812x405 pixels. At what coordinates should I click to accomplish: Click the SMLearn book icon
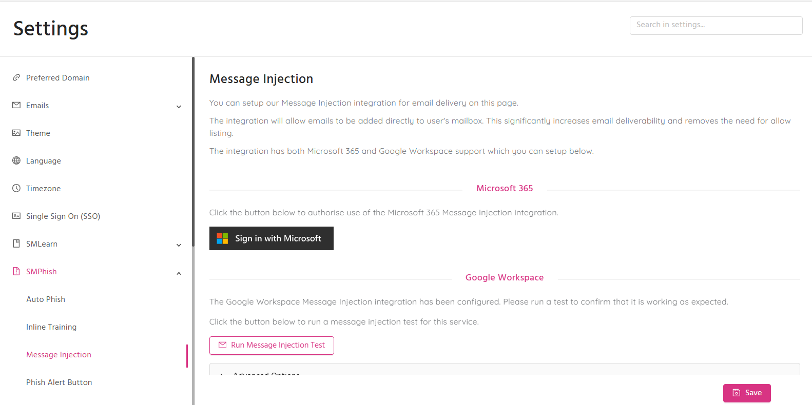coord(16,244)
